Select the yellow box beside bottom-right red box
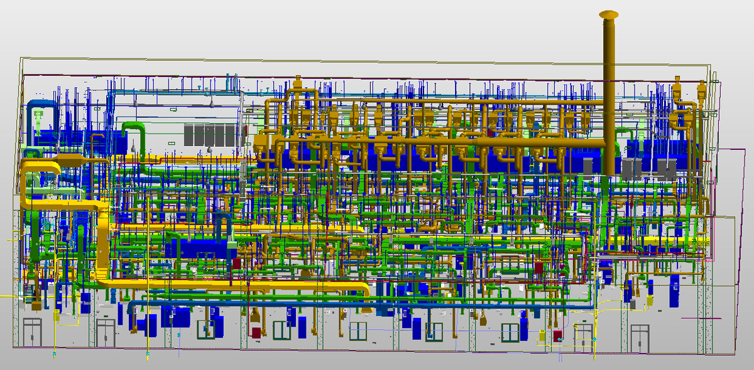754x370 pixels. click(541, 337)
